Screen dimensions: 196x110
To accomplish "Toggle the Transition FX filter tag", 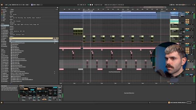I will coord(38,18).
